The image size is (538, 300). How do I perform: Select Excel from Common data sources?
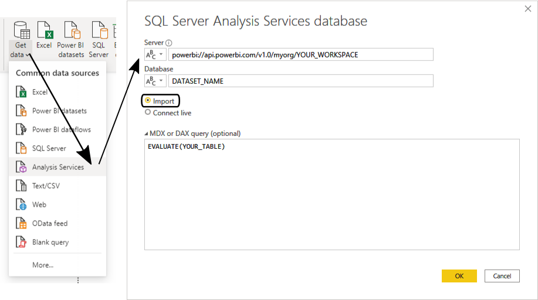coord(57,92)
